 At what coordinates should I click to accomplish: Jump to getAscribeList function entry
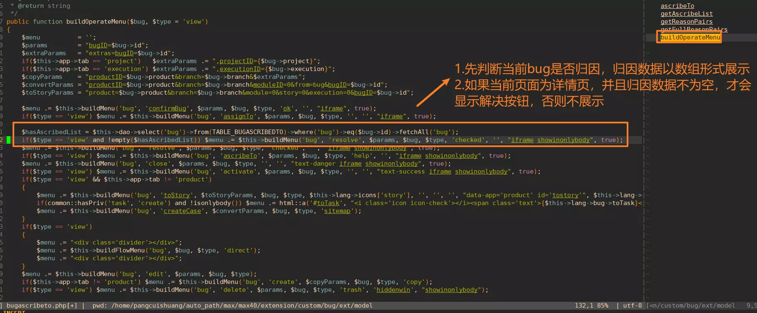686,14
